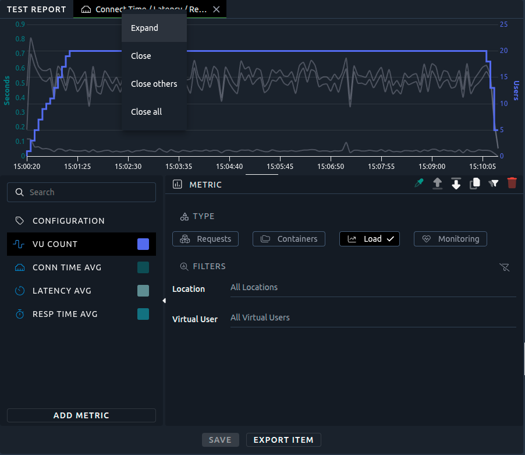Open the Location filter dropdown
Image resolution: width=525 pixels, height=455 pixels.
pyautogui.click(x=373, y=288)
